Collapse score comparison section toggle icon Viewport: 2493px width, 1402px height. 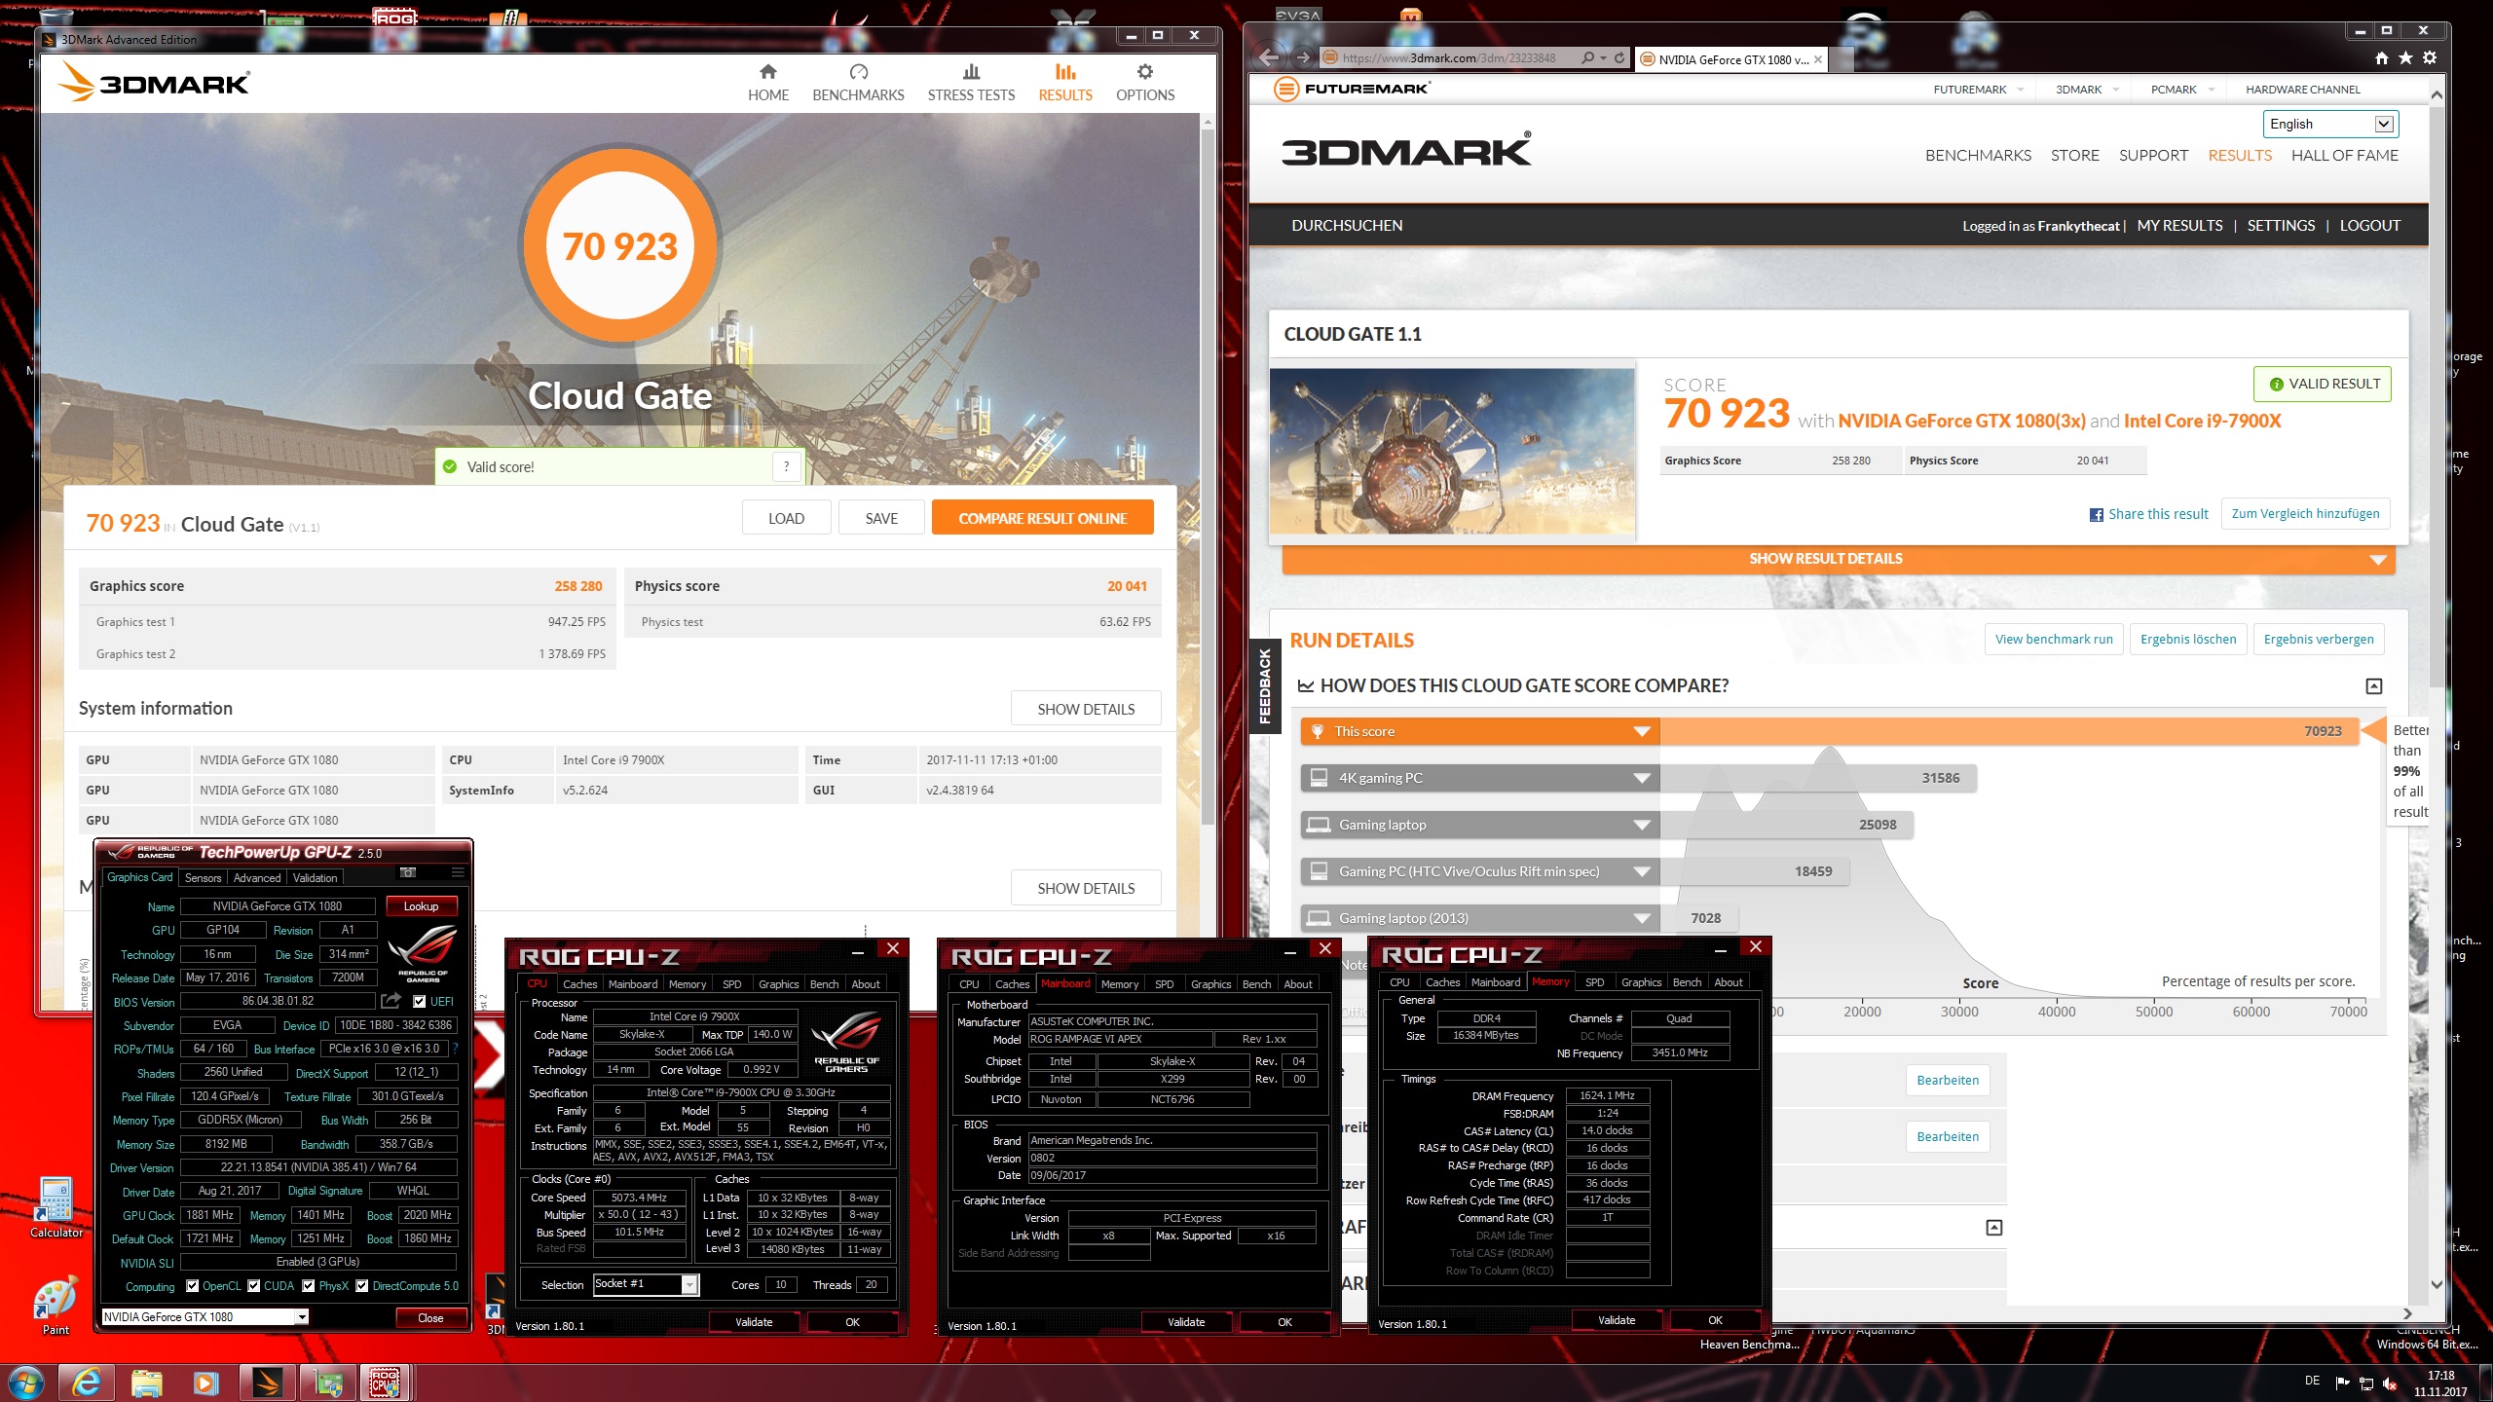2374,686
